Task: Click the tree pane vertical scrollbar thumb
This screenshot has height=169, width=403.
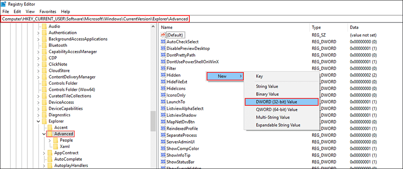Action: pyautogui.click(x=154, y=121)
